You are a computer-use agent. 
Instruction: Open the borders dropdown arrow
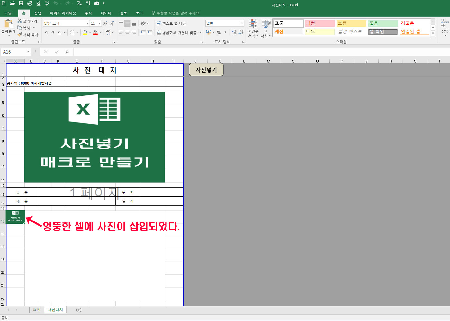click(77, 32)
